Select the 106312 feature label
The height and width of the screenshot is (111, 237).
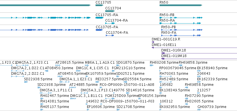[166, 101]
